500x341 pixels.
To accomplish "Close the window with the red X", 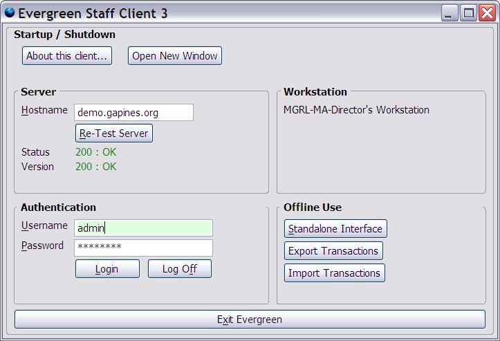I will pyautogui.click(x=486, y=13).
